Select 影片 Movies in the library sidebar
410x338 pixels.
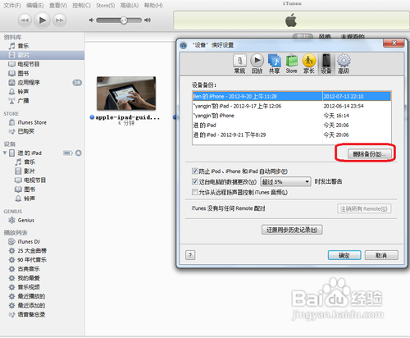click(x=42, y=55)
